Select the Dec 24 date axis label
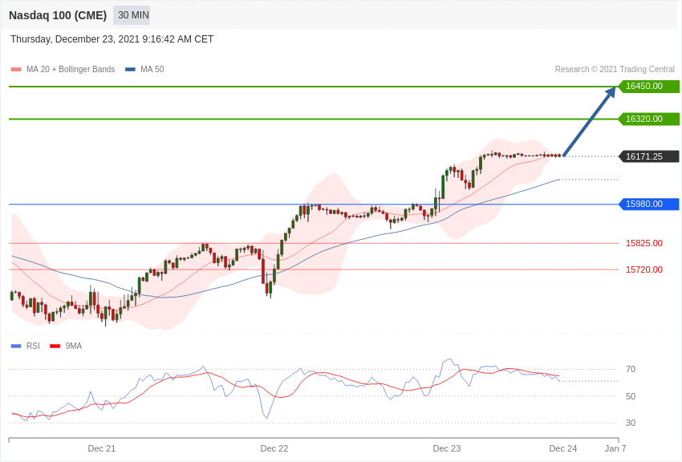The height and width of the screenshot is (462, 682). coord(562,448)
